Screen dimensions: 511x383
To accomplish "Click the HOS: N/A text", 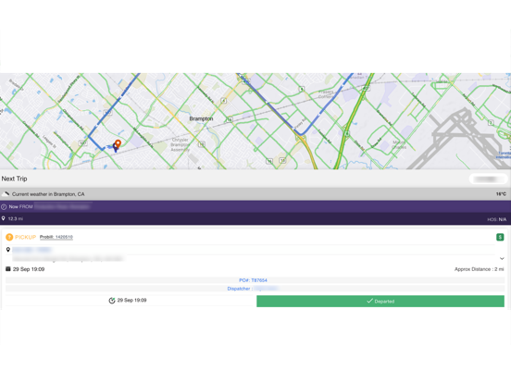I will (x=497, y=219).
